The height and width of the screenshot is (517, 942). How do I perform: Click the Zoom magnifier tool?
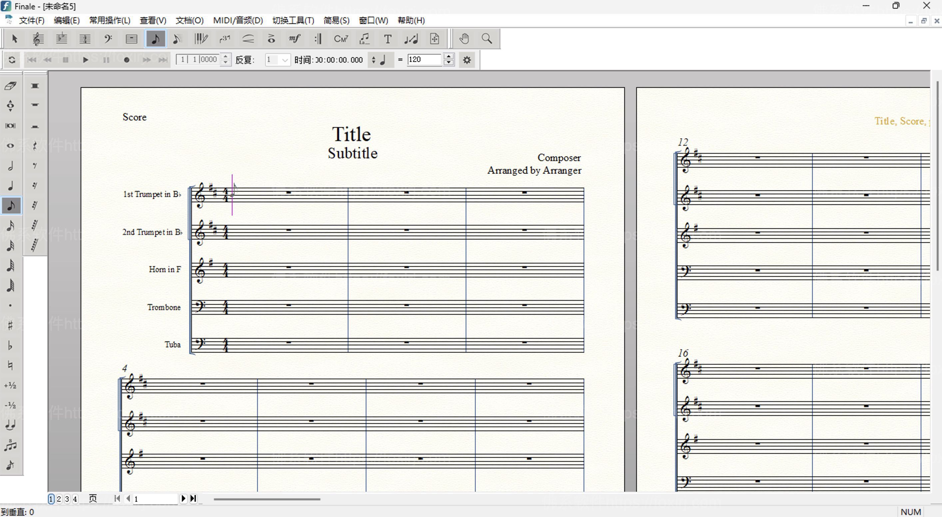coord(487,39)
